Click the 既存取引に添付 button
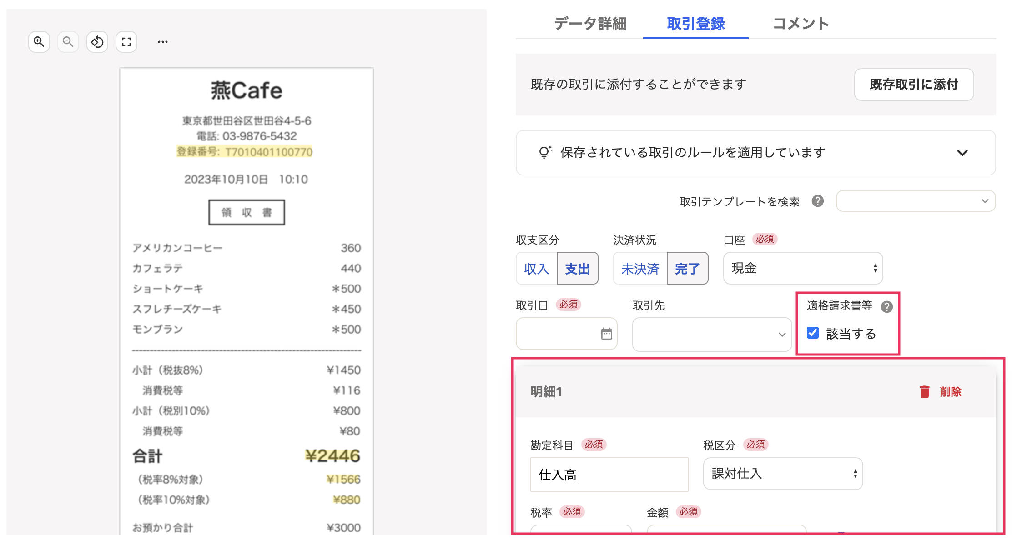Image resolution: width=1017 pixels, height=550 pixels. pos(914,85)
